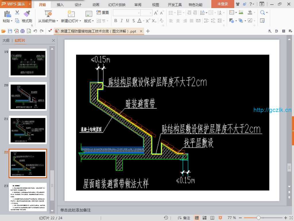Switch to slide sorter view

[x=204, y=218]
